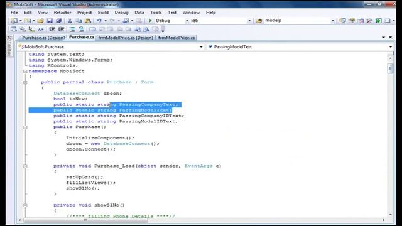
Task: Switch to the frmModelPrice.cs code tab
Action: pyautogui.click(x=177, y=38)
